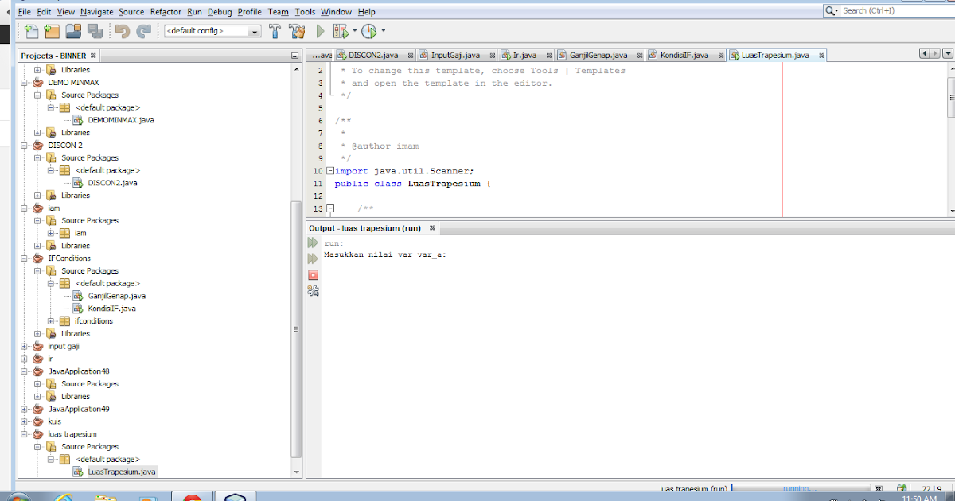Screen dimensions: 955x501
Task: Open the Debug Project dropdown arrow
Action: [x=354, y=31]
